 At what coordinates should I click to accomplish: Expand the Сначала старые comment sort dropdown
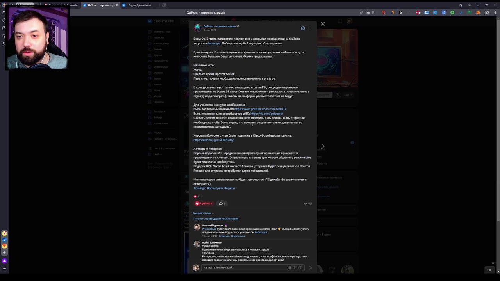tap(203, 213)
